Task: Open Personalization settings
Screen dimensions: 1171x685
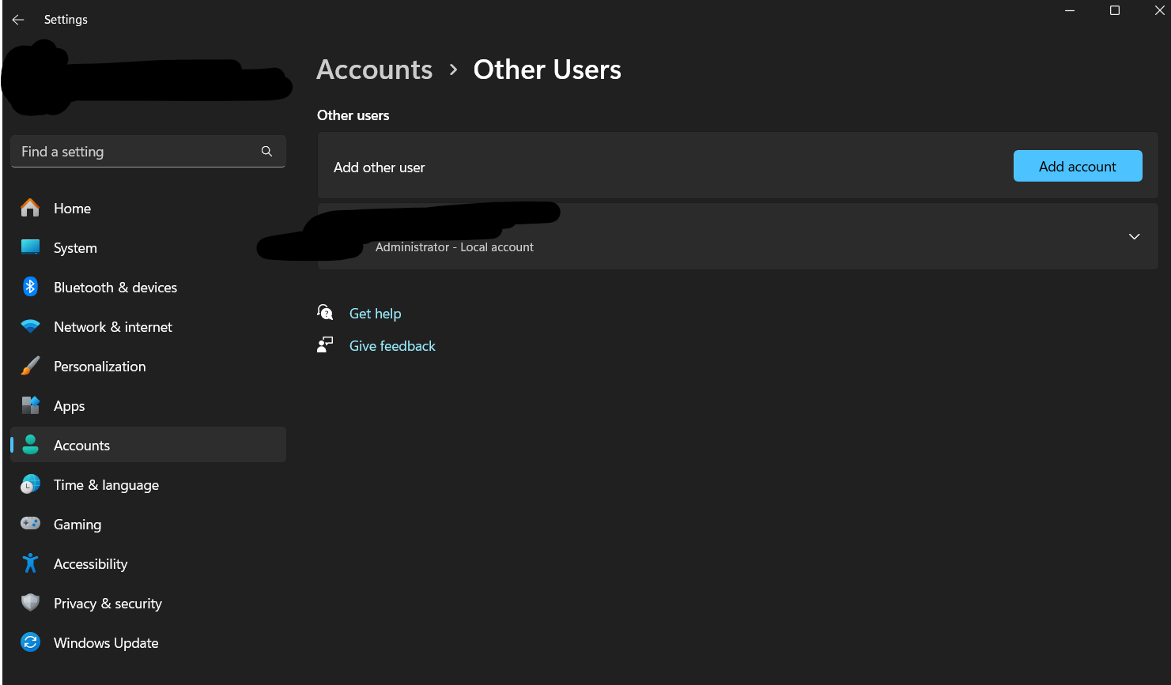Action: [x=148, y=366]
